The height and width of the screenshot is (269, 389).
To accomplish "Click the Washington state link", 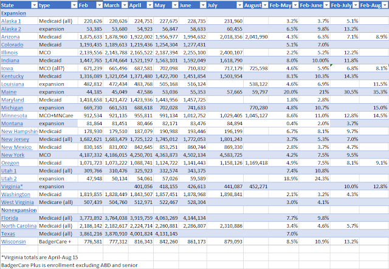I will [x=16, y=194].
